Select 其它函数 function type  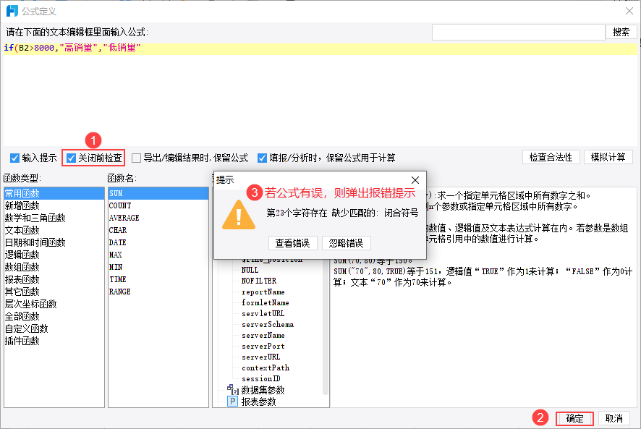pyautogui.click(x=54, y=291)
